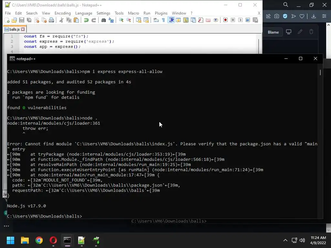Viewport: 331px width, 248px height.
Task: Open Google Chrome from taskbar
Action: [39, 240]
